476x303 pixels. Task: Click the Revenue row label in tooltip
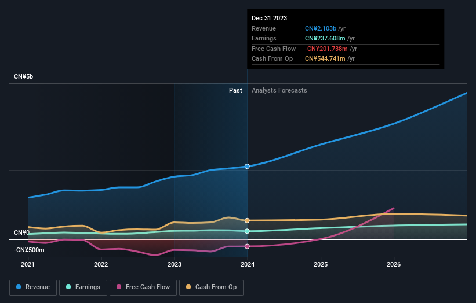(263, 28)
